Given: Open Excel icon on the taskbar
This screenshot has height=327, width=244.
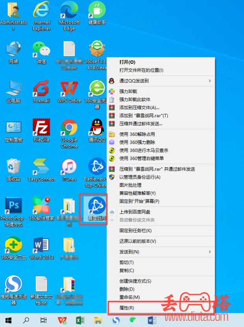Looking at the screenshot, I should (x=80, y=320).
